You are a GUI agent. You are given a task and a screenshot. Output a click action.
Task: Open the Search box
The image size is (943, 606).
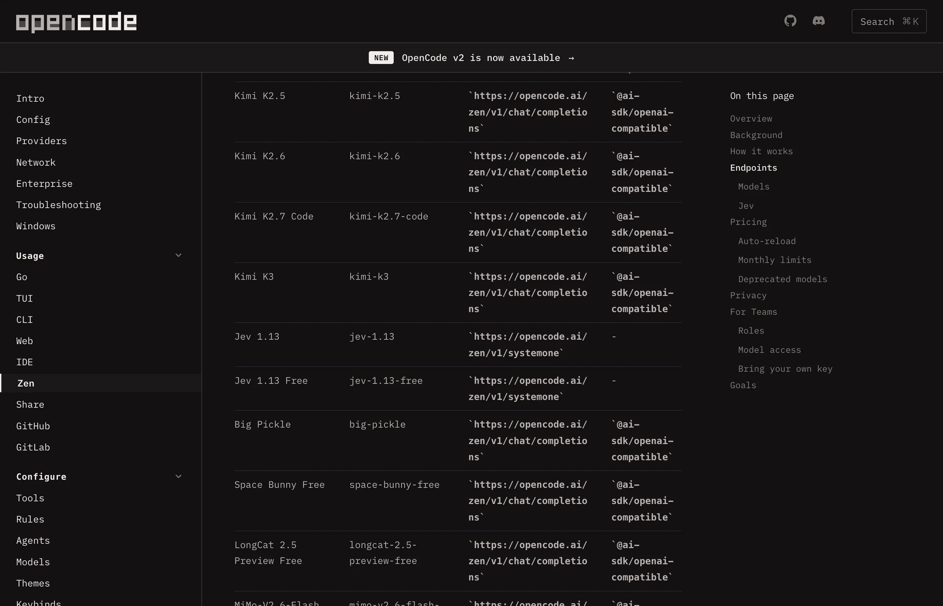(x=889, y=21)
